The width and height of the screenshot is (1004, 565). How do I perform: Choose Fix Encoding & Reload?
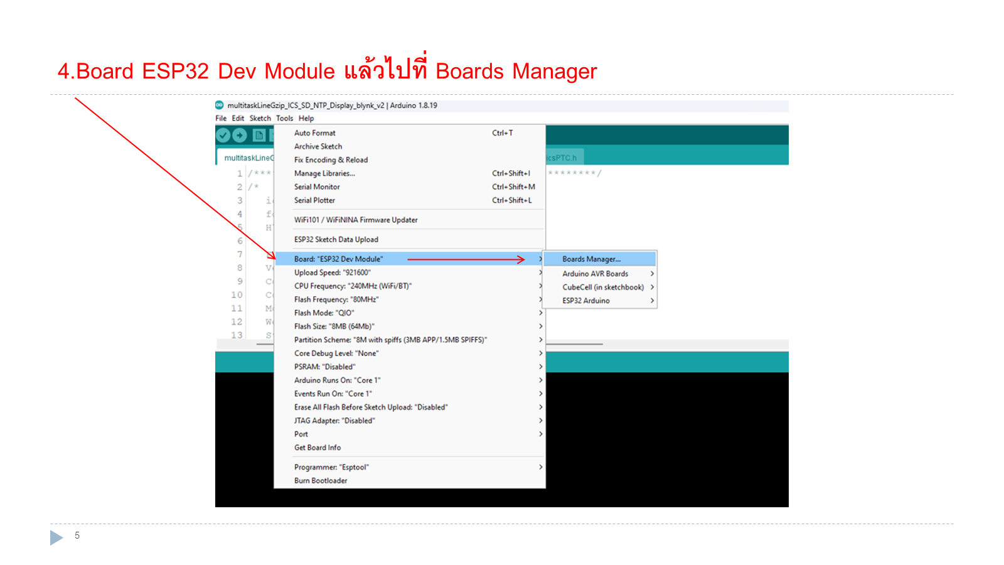[410, 160]
